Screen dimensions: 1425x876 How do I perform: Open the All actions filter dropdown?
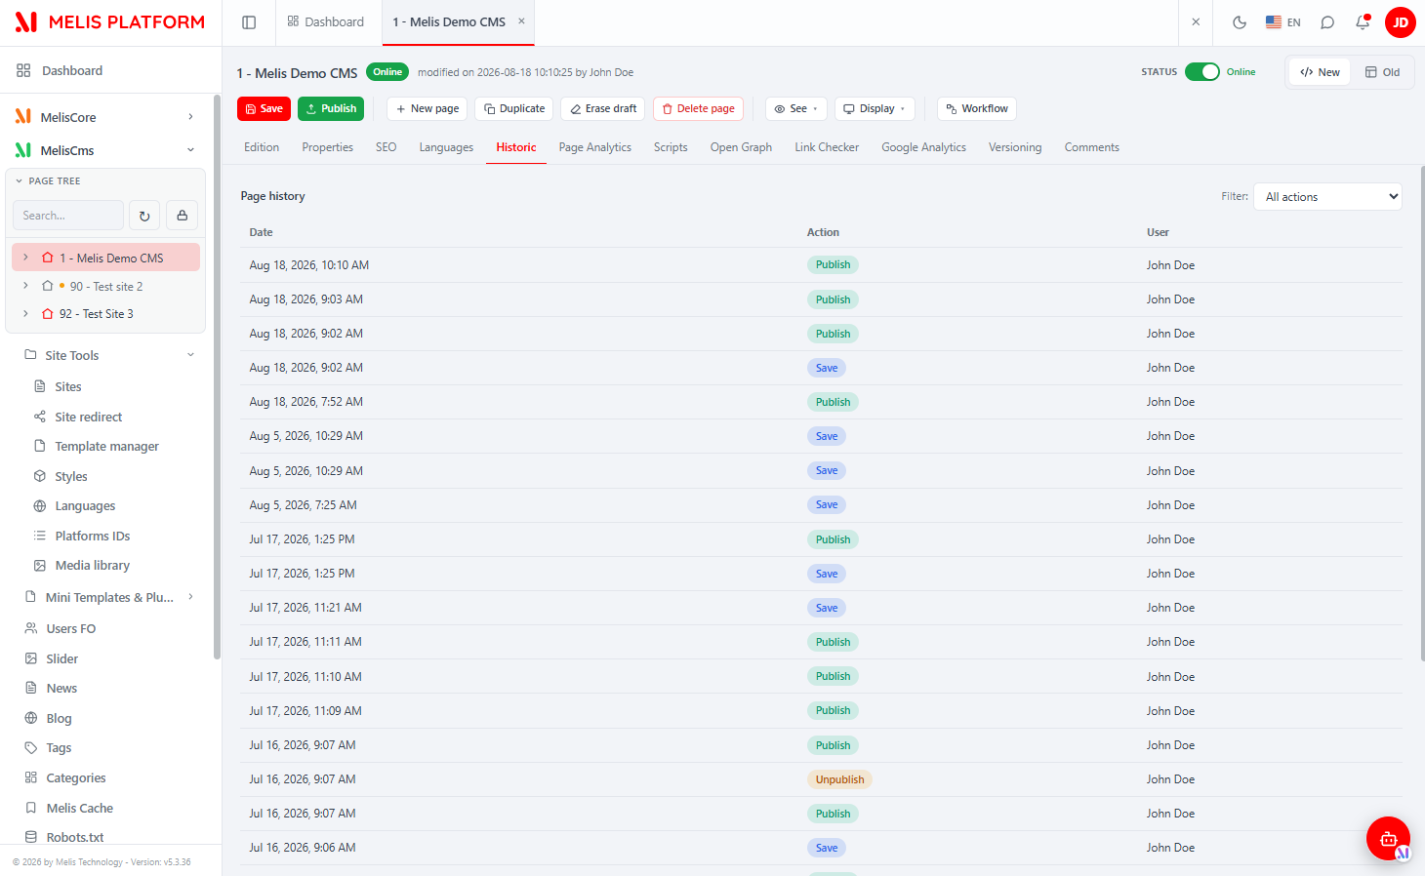click(x=1327, y=197)
